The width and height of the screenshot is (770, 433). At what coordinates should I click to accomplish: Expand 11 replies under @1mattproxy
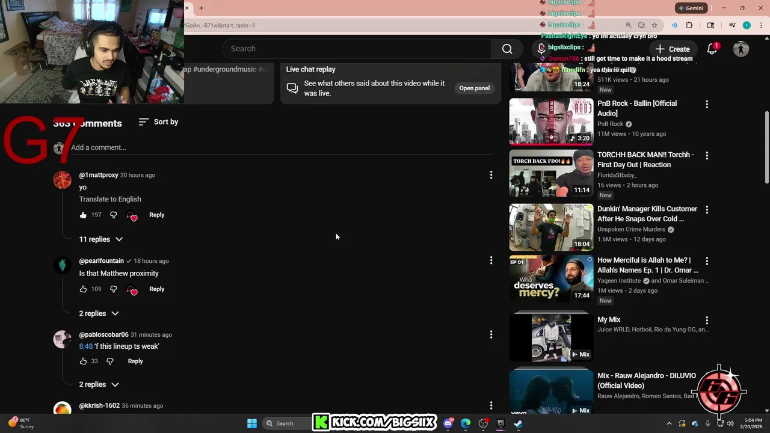[101, 239]
